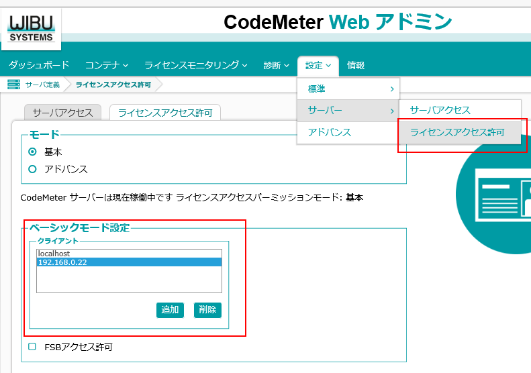The height and width of the screenshot is (373, 531).
Task: Click the WIBU Systems logo
Action: [x=31, y=29]
